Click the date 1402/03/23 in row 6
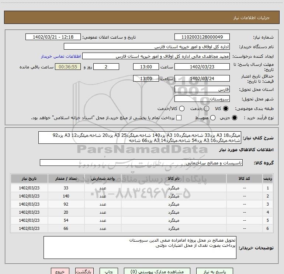This screenshot has width=284, height=274. [x=29, y=228]
